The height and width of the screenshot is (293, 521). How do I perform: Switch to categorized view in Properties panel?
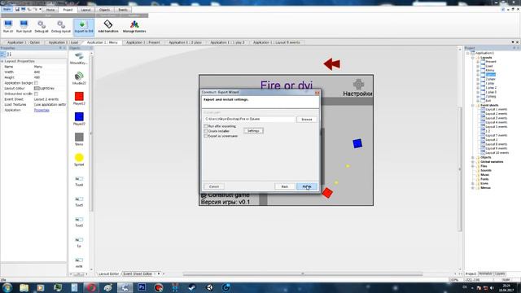[3, 55]
